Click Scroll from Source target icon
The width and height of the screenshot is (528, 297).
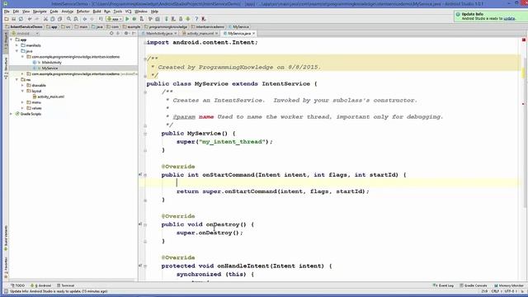point(111,33)
